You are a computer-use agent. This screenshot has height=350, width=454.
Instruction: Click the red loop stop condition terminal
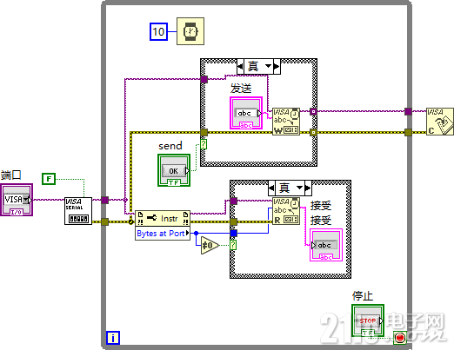coord(399,338)
